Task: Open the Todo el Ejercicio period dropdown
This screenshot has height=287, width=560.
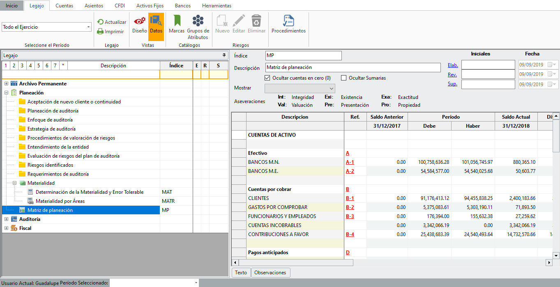Action: click(88, 27)
